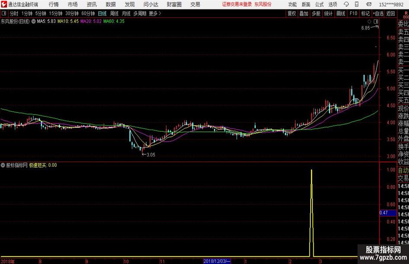Click the 复权 toolbar button
This screenshot has height=264, width=409.
tap(292, 13)
